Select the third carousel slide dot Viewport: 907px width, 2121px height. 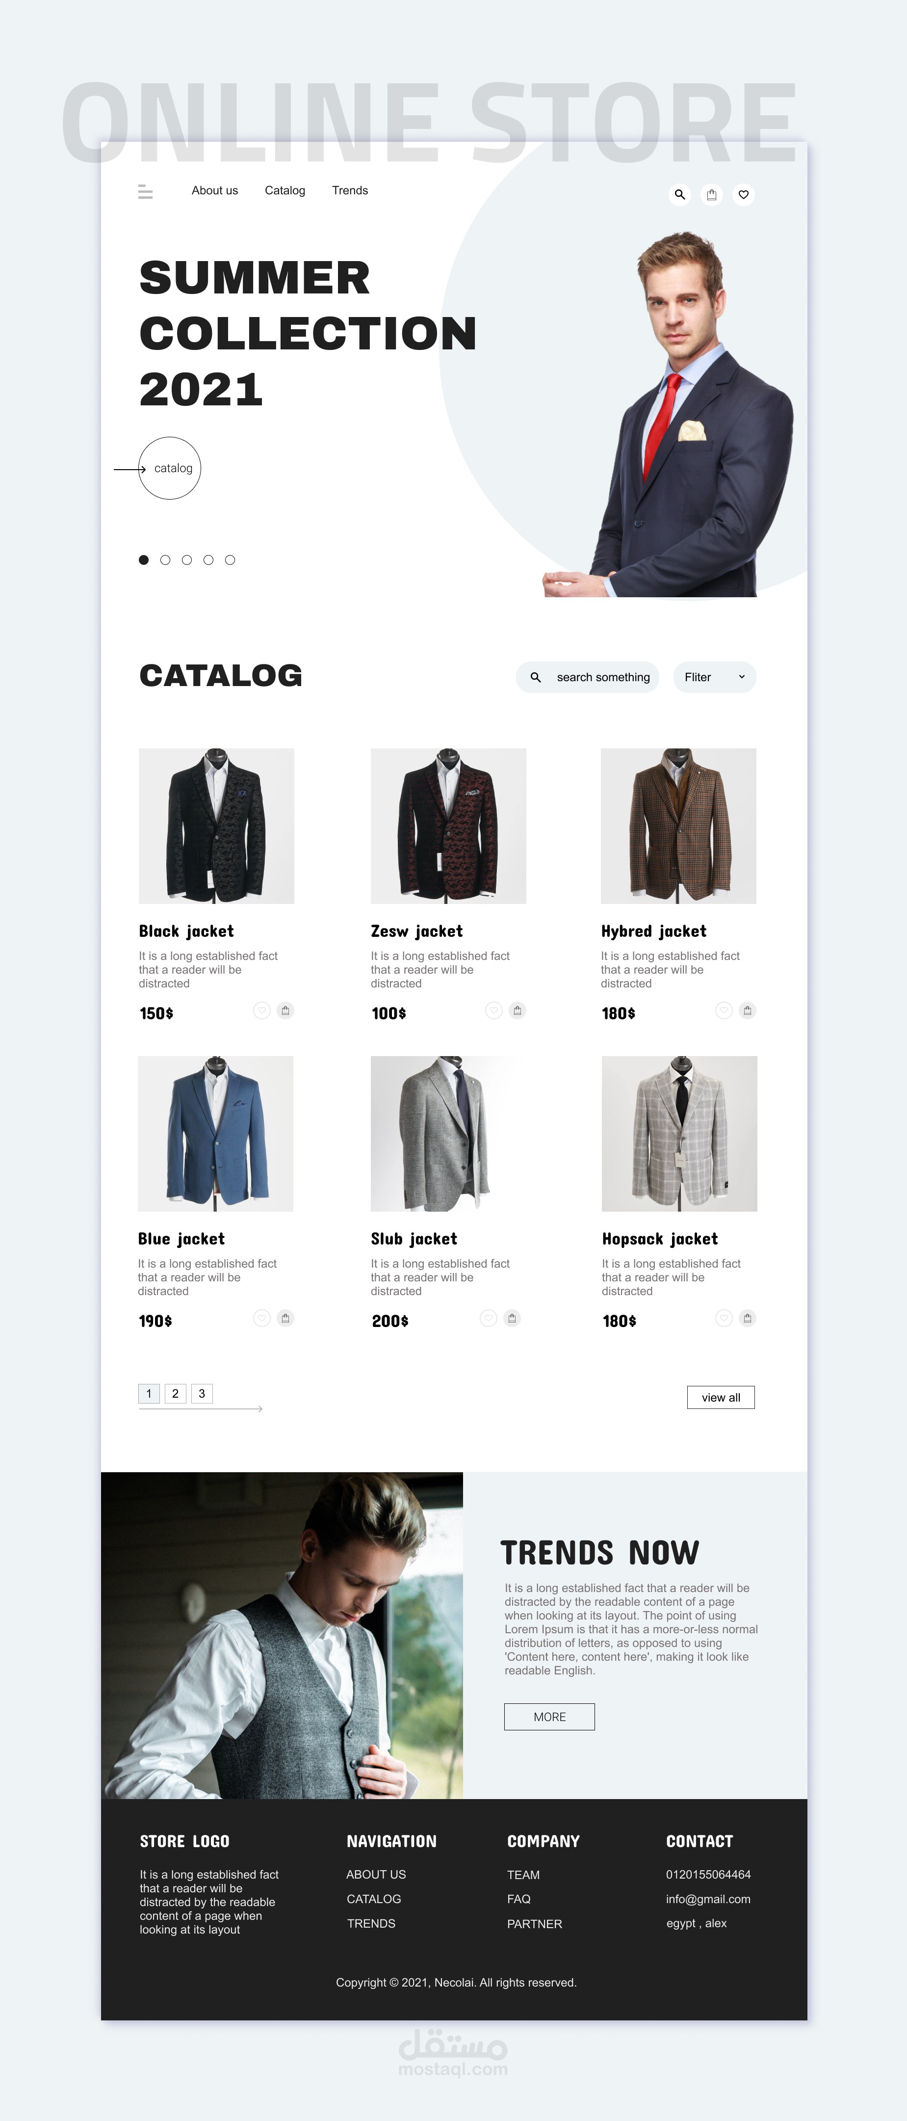click(187, 560)
